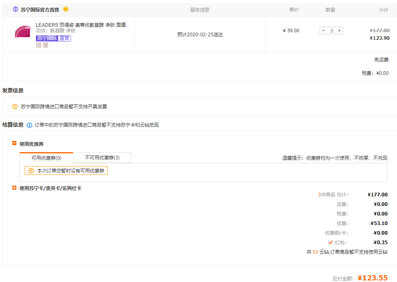Click the 苏宁国际官方直营 store name
This screenshot has width=397, height=282.
coord(40,10)
